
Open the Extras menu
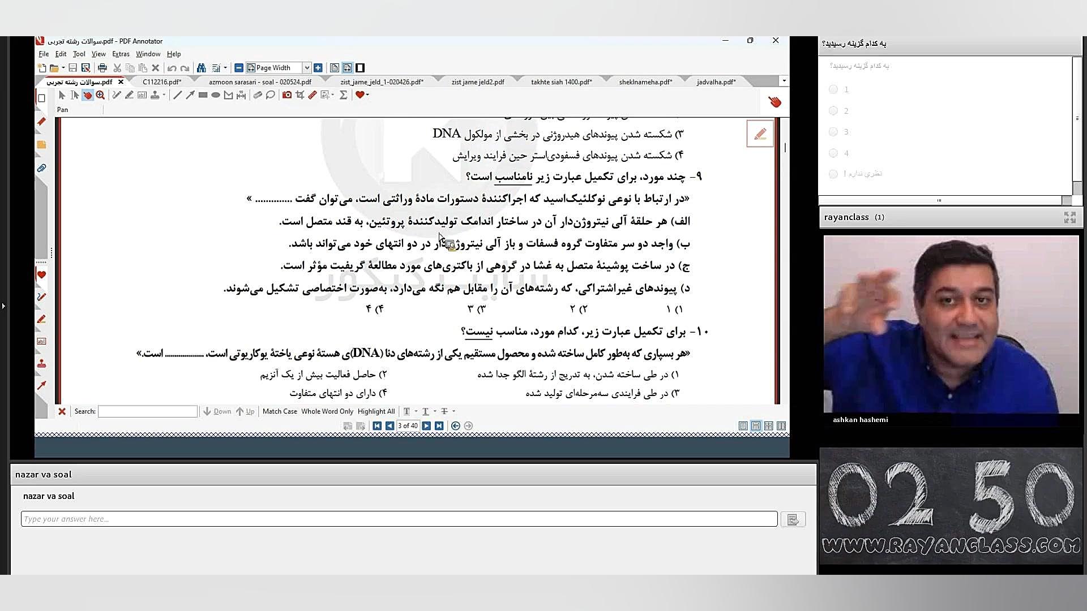pos(121,54)
